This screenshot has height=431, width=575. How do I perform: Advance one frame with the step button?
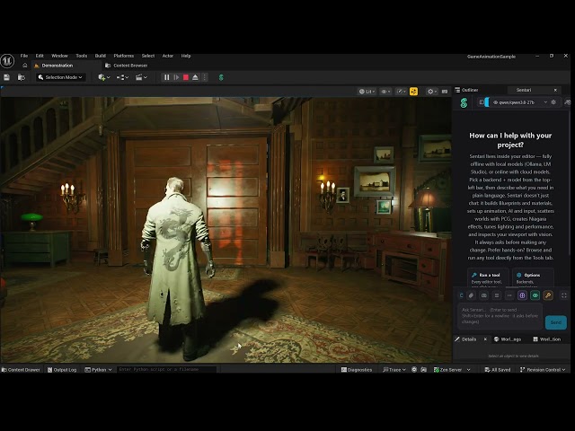[176, 77]
